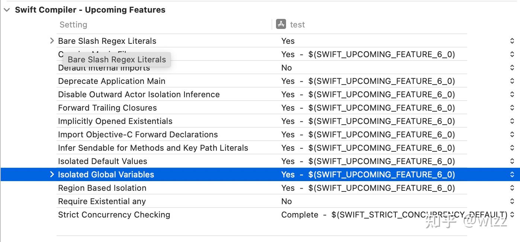Viewport: 520px width, 242px height.
Task: Open Default Internal Imports value stepper
Action: click(512, 68)
